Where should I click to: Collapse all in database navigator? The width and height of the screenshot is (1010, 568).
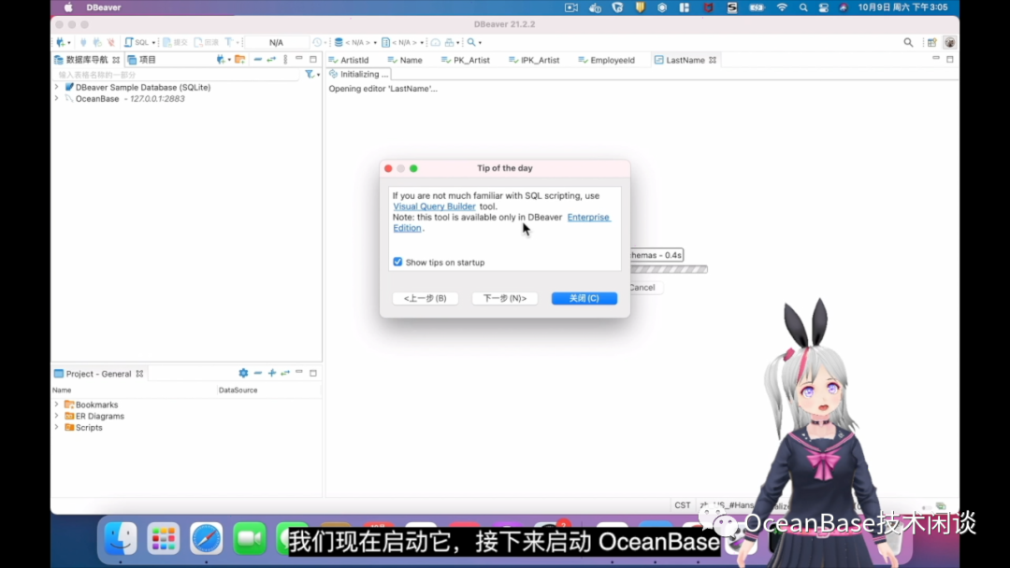[x=258, y=60]
